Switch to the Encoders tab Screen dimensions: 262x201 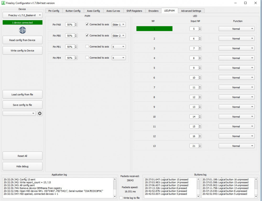[153, 11]
